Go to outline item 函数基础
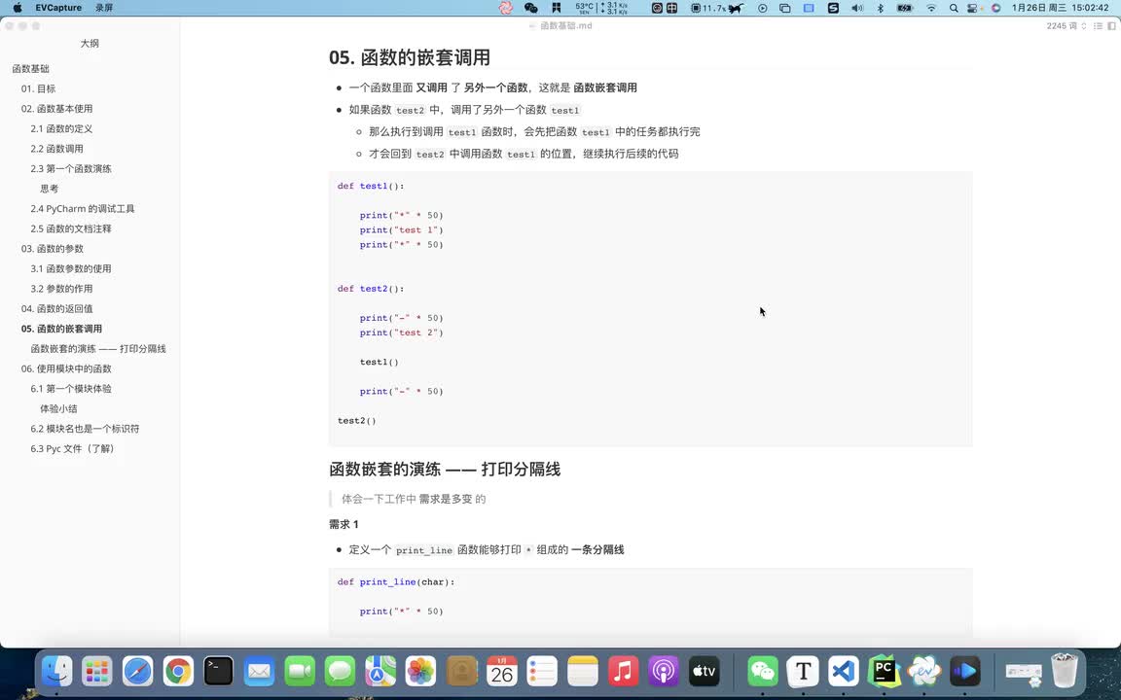 31,69
